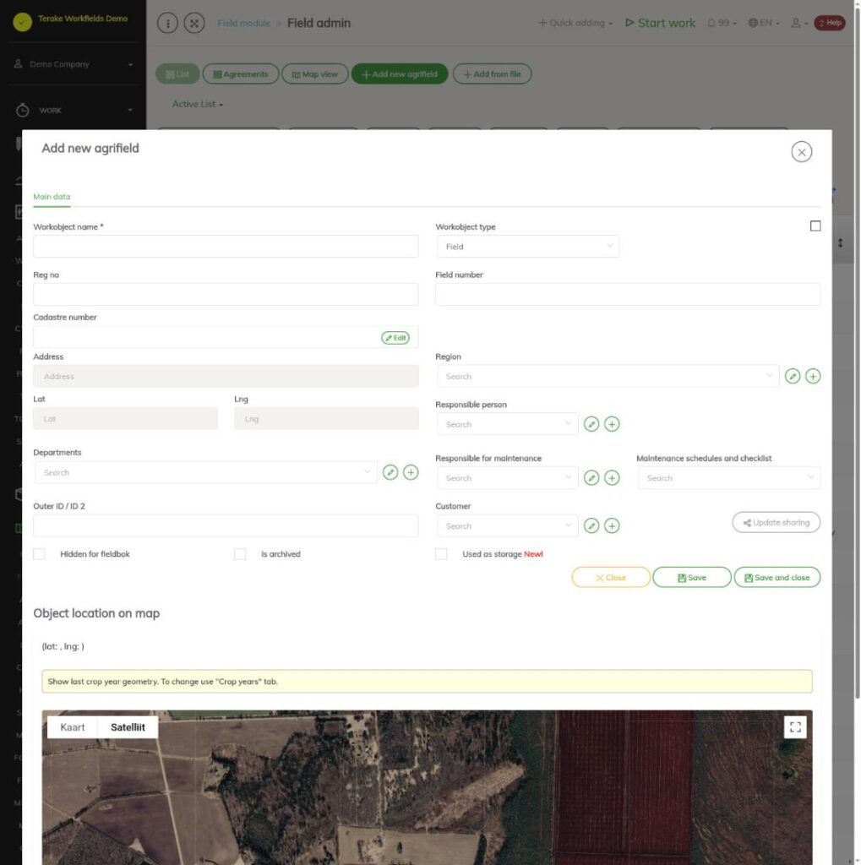The image size is (861, 865).
Task: Edit Responsible person with pencil icon
Action: pyautogui.click(x=591, y=424)
